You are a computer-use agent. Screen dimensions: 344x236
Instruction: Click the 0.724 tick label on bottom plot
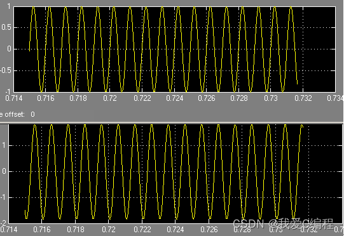tap(175, 230)
